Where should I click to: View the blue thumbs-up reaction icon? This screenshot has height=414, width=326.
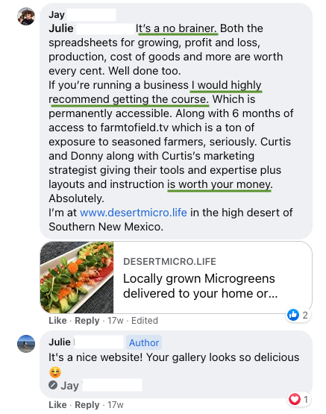[x=293, y=315]
